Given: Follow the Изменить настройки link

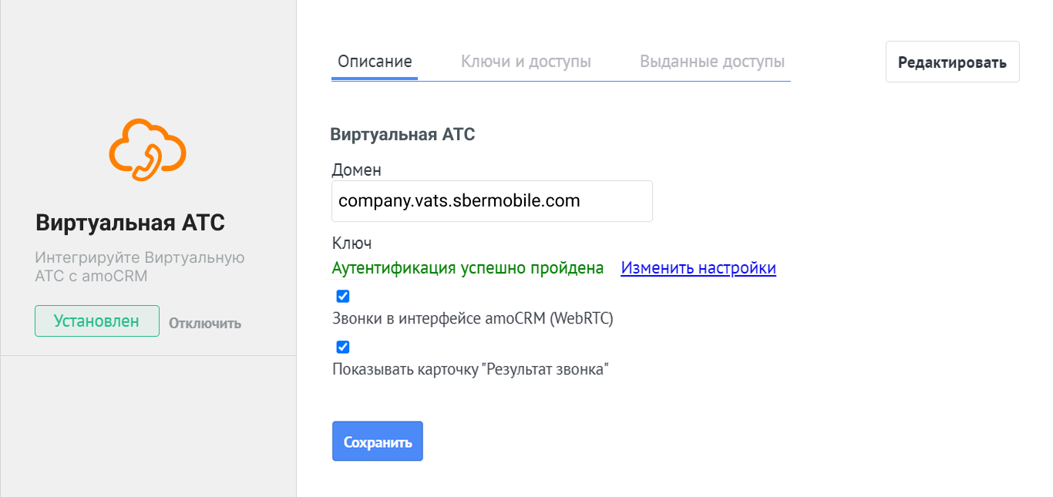Looking at the screenshot, I should tap(698, 268).
